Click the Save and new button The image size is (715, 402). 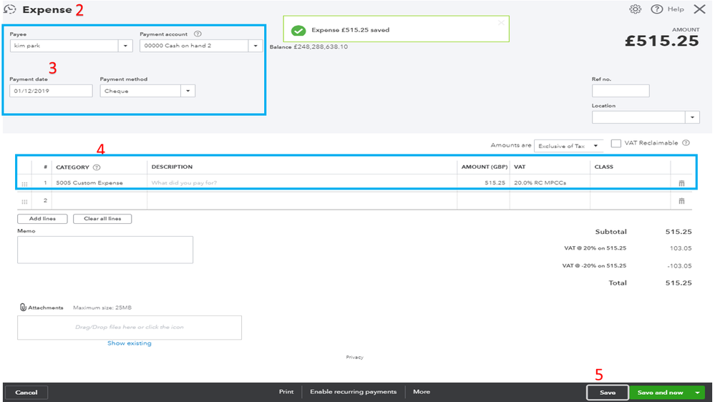click(661, 393)
